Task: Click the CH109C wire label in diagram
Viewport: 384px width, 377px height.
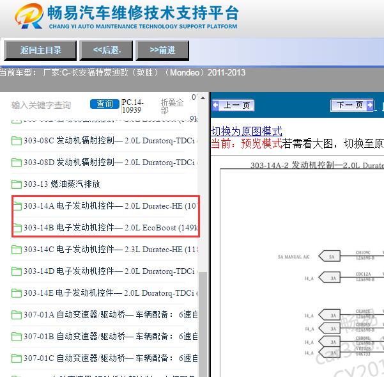Action: [x=363, y=252]
